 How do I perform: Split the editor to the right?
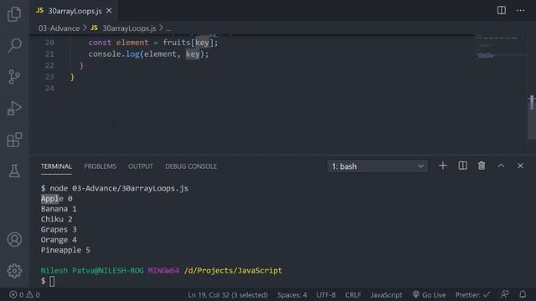502,10
